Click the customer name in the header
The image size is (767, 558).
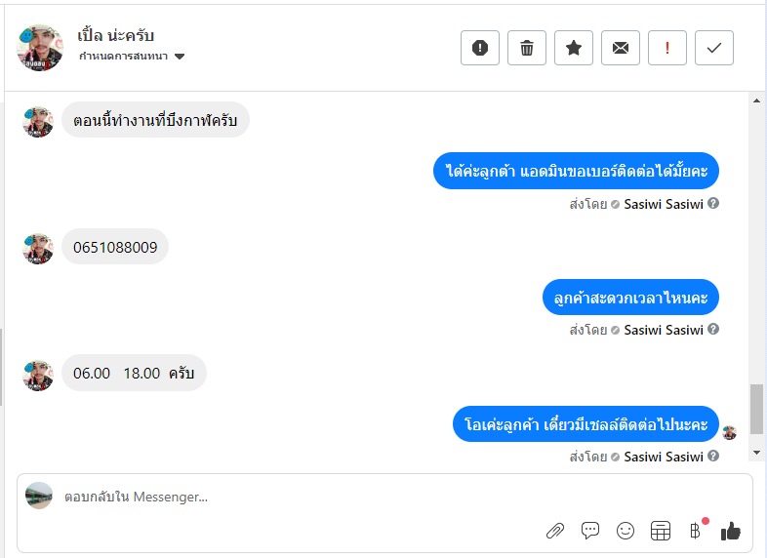(116, 36)
